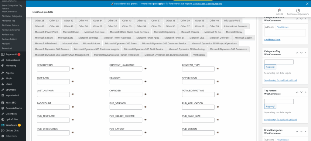Move Categories Tag WooCommerce panel up
Image resolution: width=311 pixels, height=141 pixels.
pyautogui.click(x=297, y=53)
